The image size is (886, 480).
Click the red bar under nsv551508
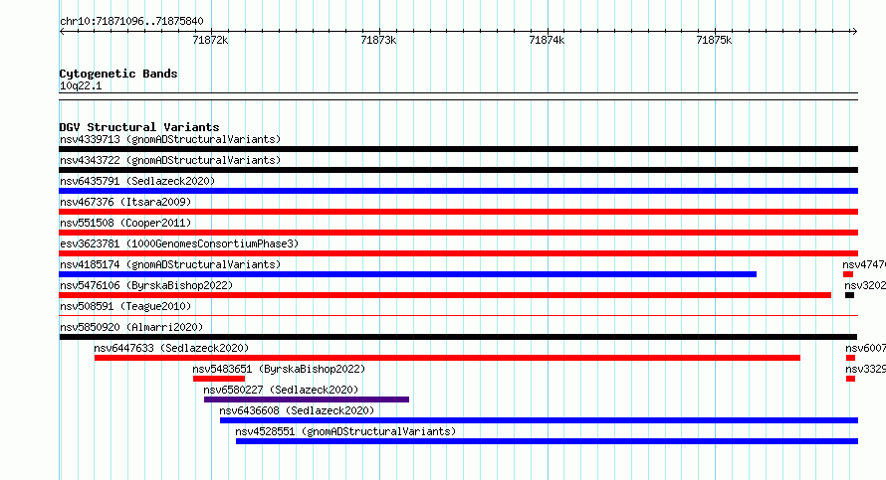coord(458,233)
